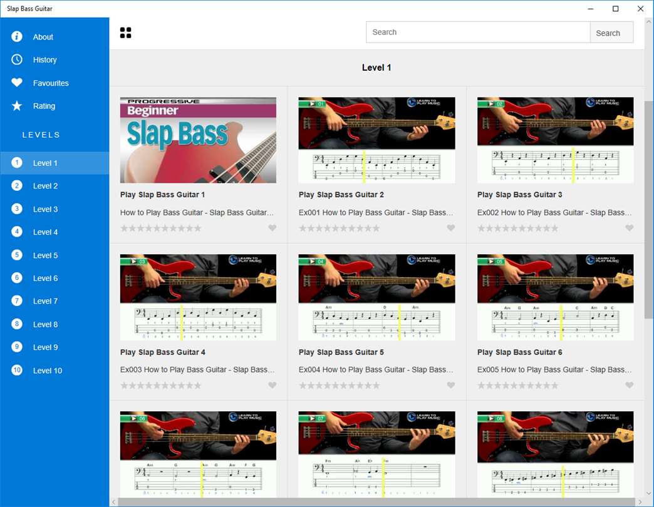This screenshot has width=654, height=507.
Task: Click the Level 7 number circle icon
Action: [x=17, y=301]
